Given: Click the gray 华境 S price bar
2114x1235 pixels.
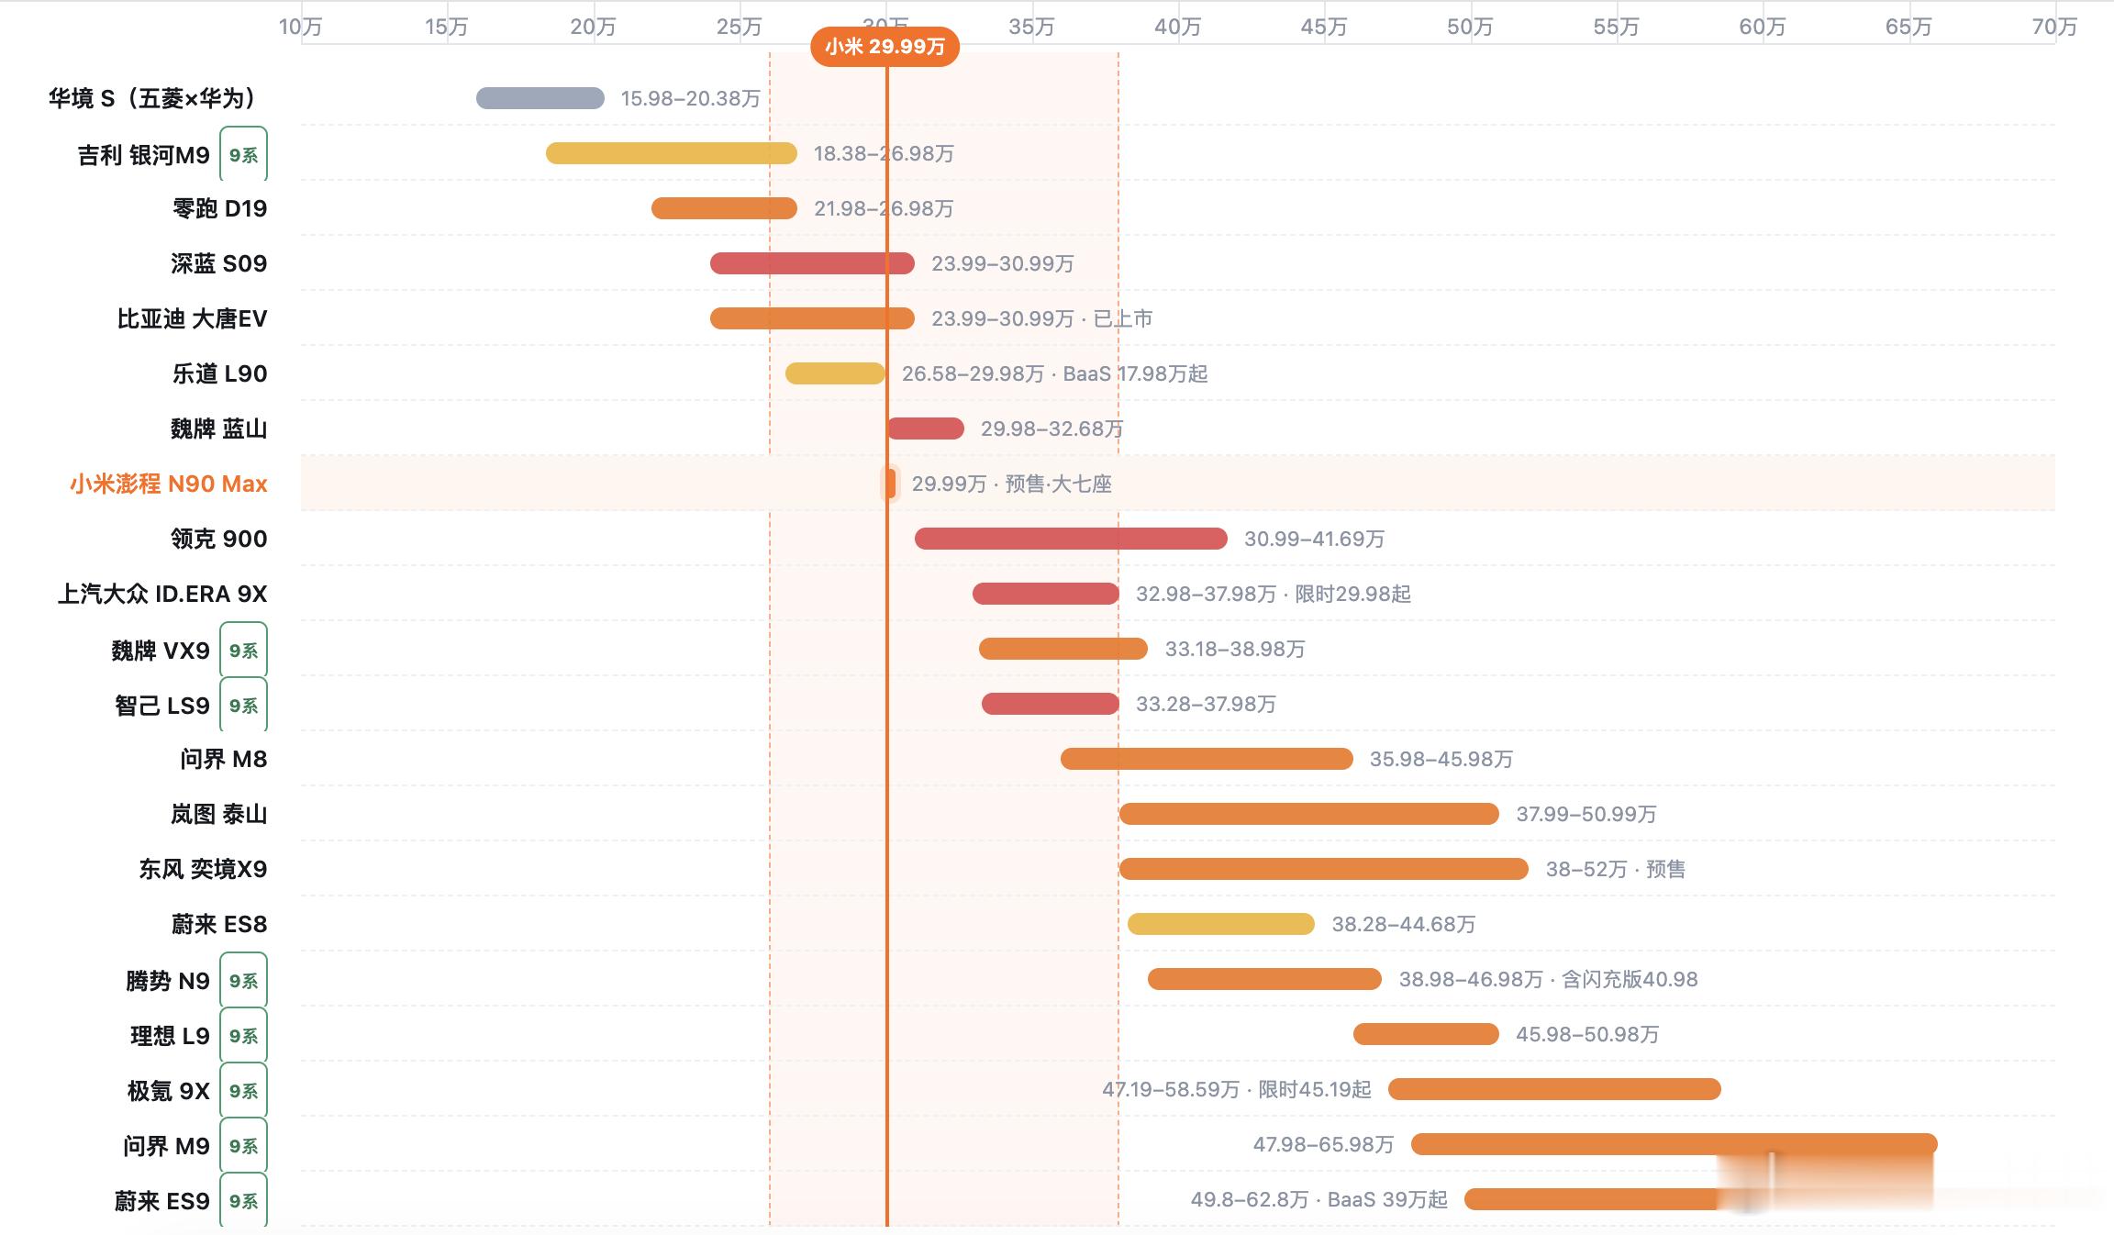Looking at the screenshot, I should [540, 98].
